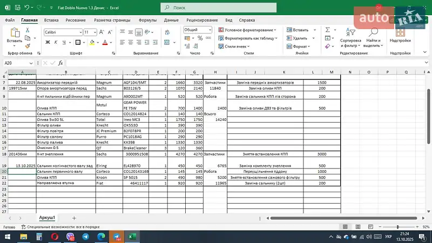Open Sort and Filter tool
Screen dimensions: 432x243
pos(350,37)
